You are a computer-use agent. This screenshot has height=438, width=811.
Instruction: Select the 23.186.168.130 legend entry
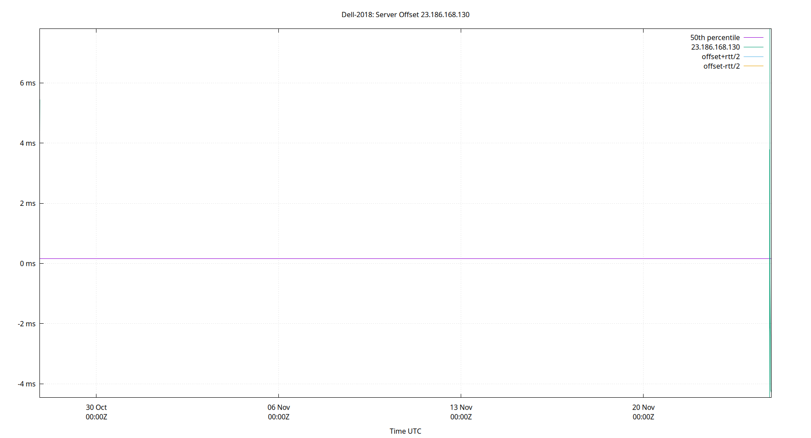(715, 47)
